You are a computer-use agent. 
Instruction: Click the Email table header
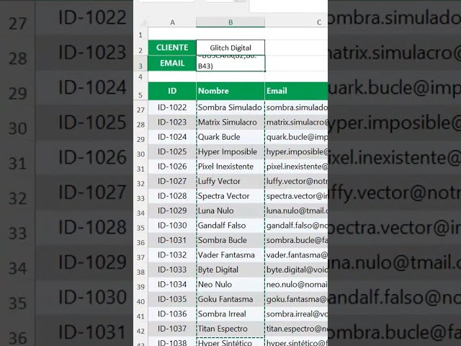(x=296, y=91)
